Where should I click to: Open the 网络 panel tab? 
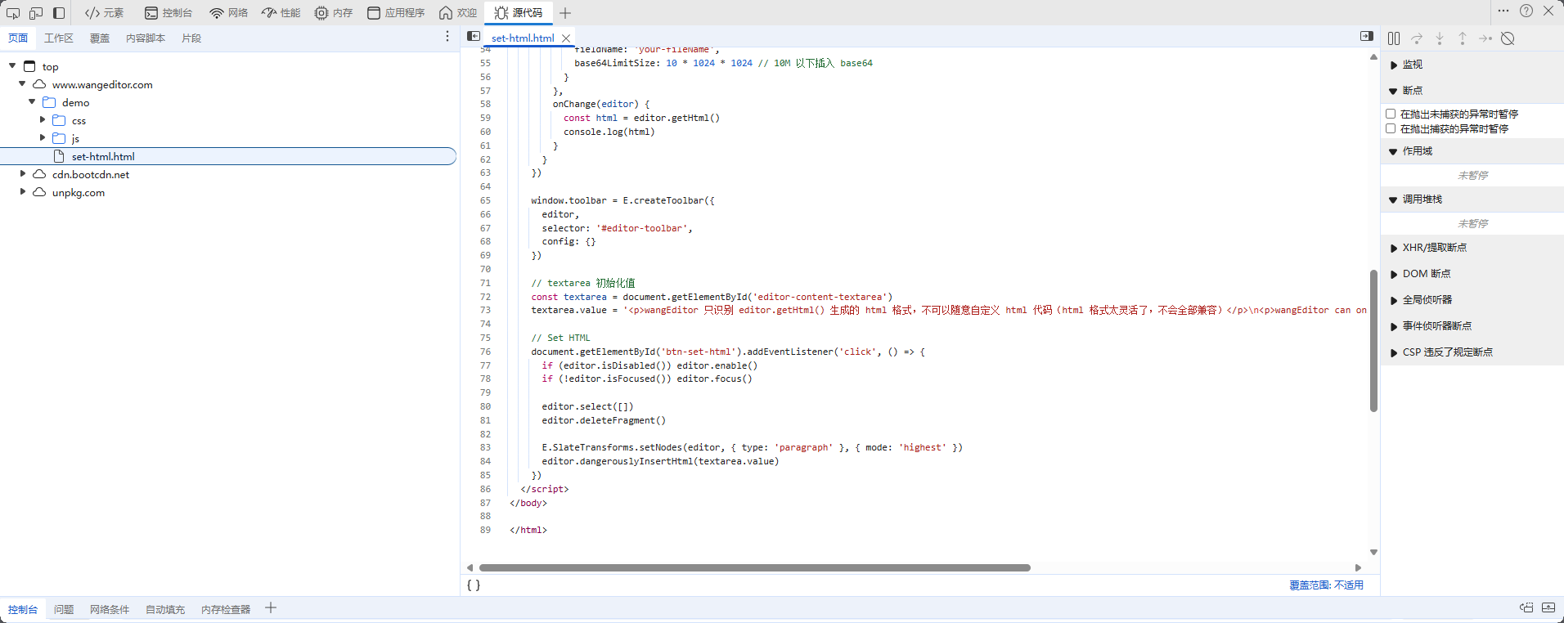pyautogui.click(x=229, y=13)
